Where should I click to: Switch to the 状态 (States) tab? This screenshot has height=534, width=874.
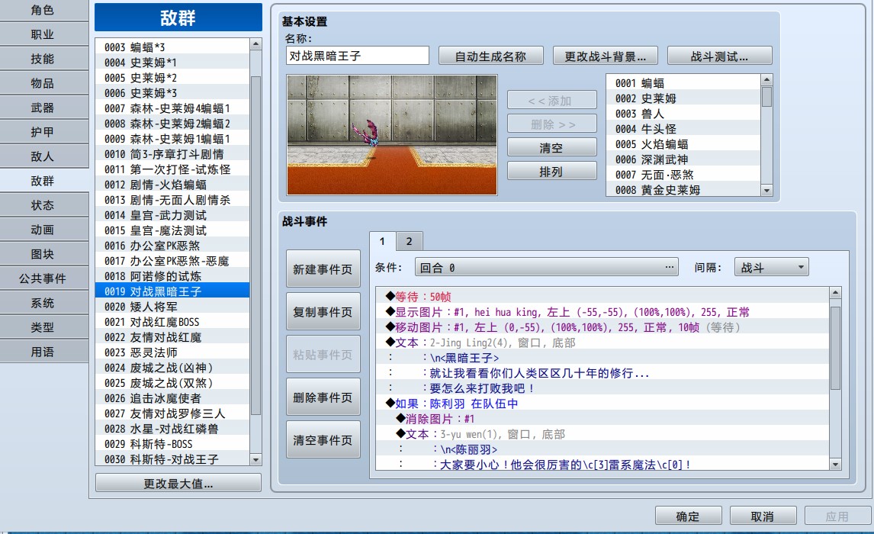43,205
